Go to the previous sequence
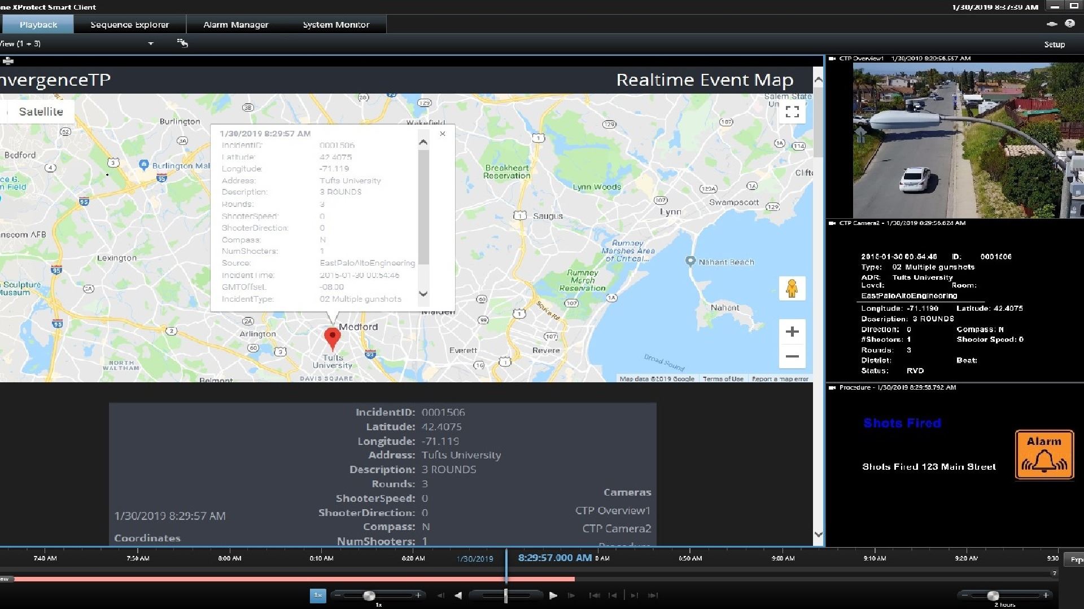 click(x=612, y=595)
